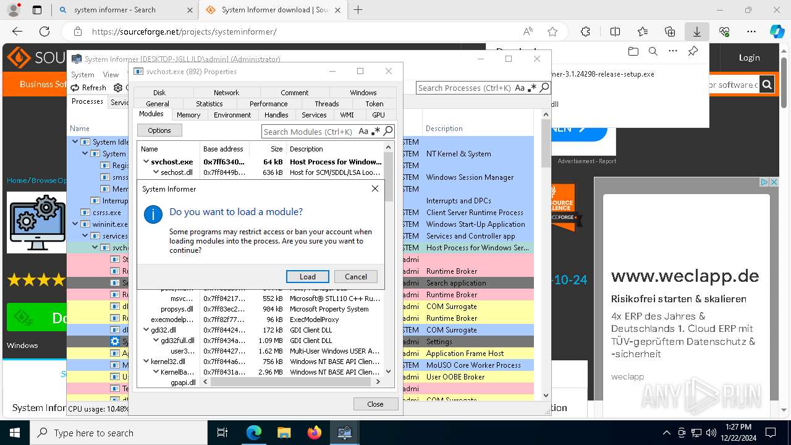Click Edge downloads toolbar icon
Viewport: 791px width, 445px height.
coord(696,32)
